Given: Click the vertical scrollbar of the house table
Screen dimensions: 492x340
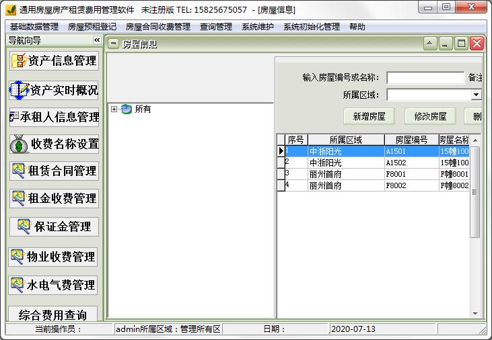Looking at the screenshot, I should pyautogui.click(x=475, y=228).
